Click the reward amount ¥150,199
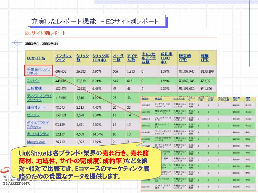The image size is (258, 193). [207, 71]
